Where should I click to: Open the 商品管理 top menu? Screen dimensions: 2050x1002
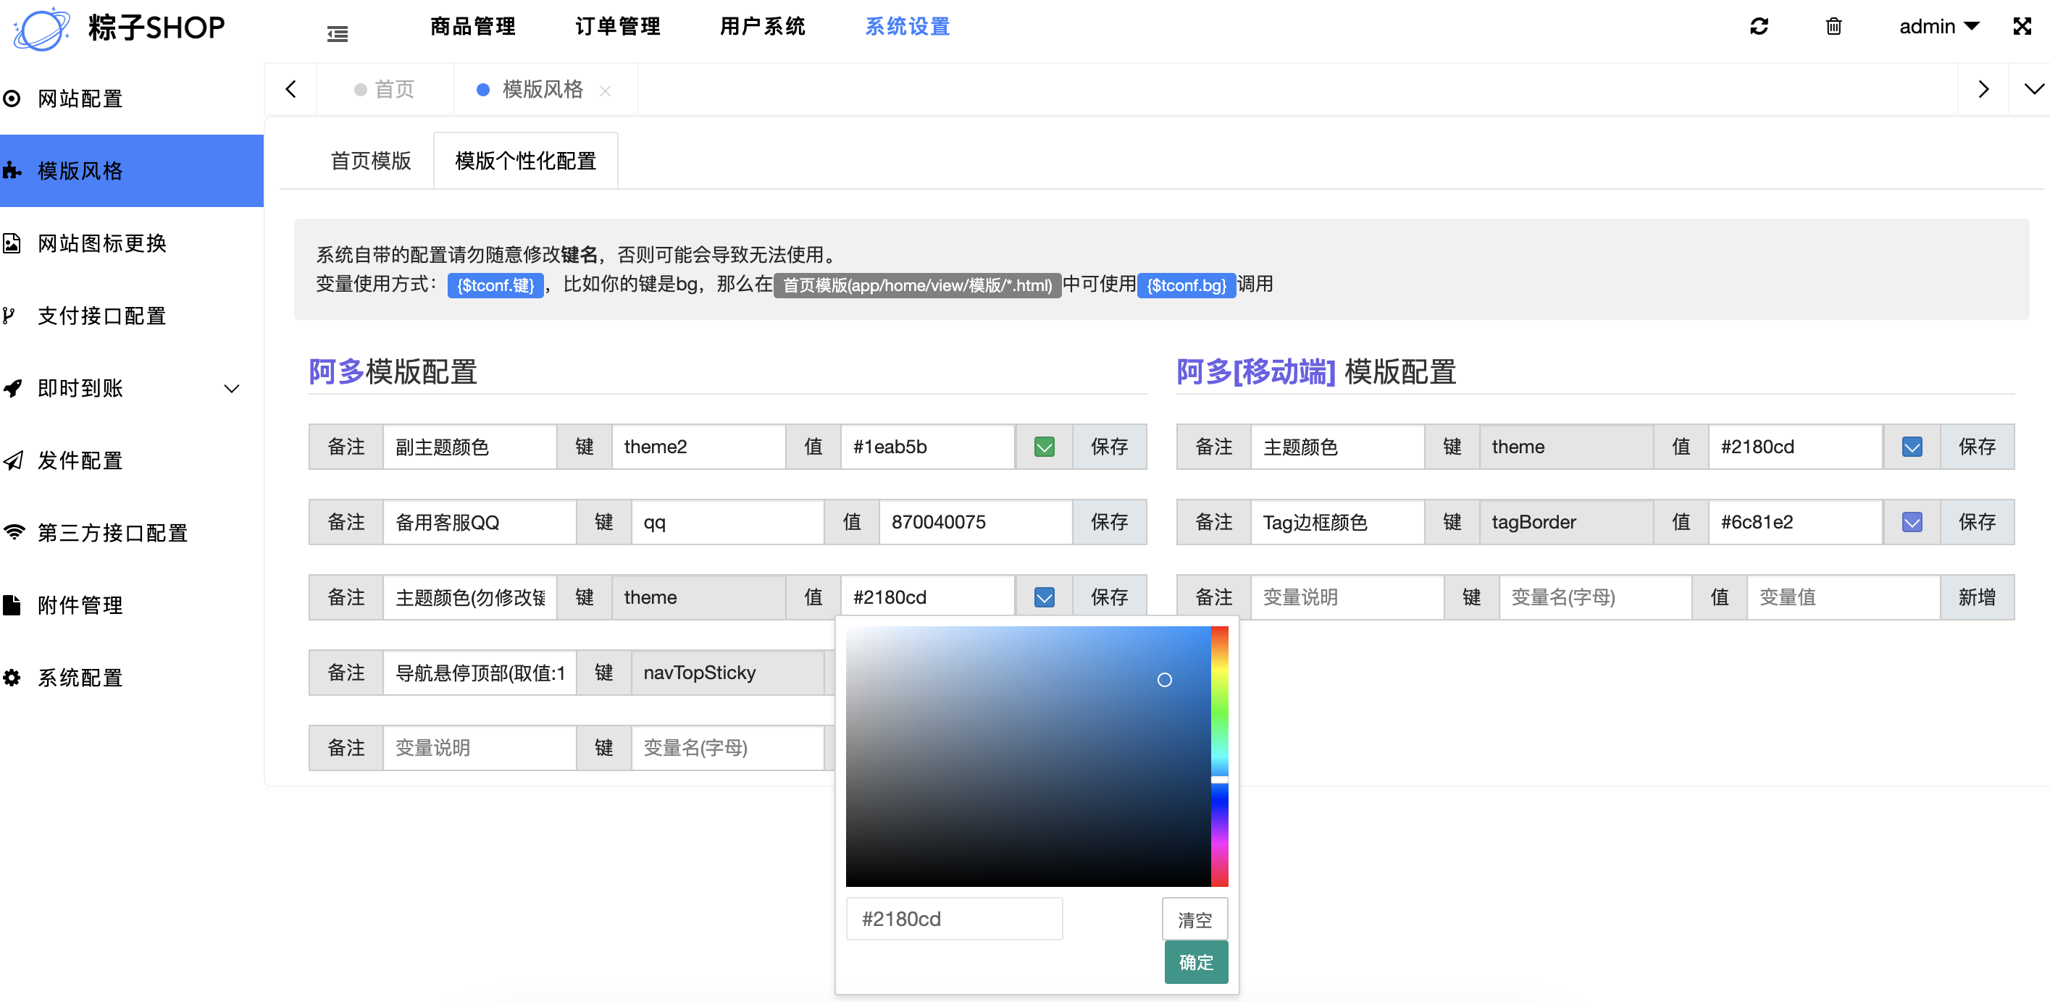click(473, 27)
